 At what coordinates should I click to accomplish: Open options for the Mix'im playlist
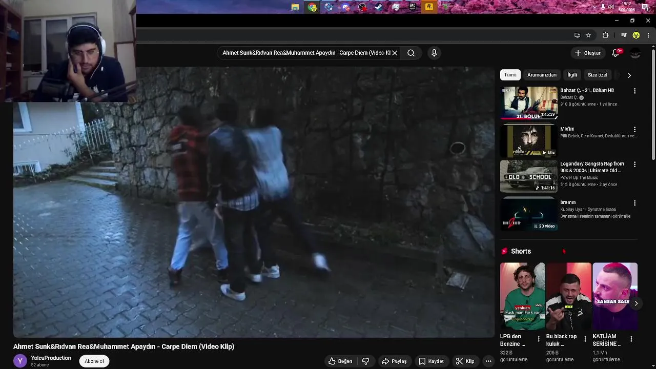634,130
